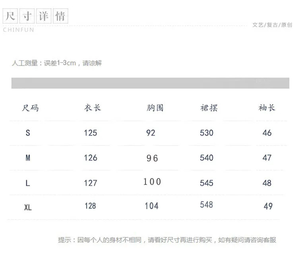The image size is (298, 261).
Task: Click hem value 540
Action: point(207,158)
